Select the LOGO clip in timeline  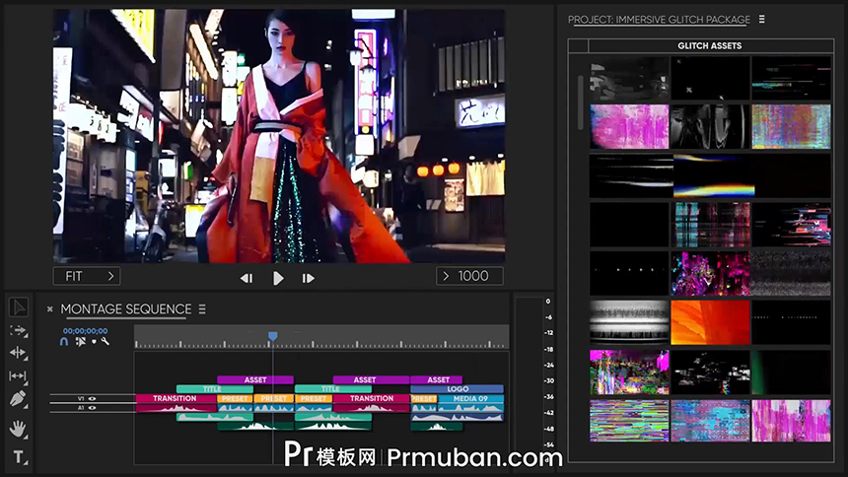coord(457,389)
